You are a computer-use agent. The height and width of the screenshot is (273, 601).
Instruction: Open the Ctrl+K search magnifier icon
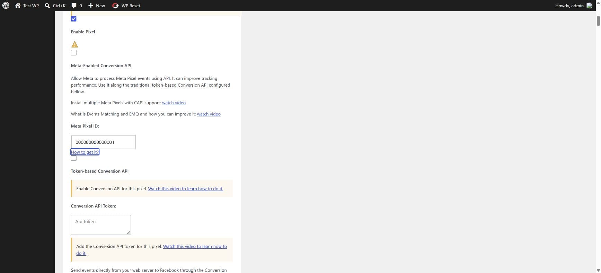[x=47, y=6]
